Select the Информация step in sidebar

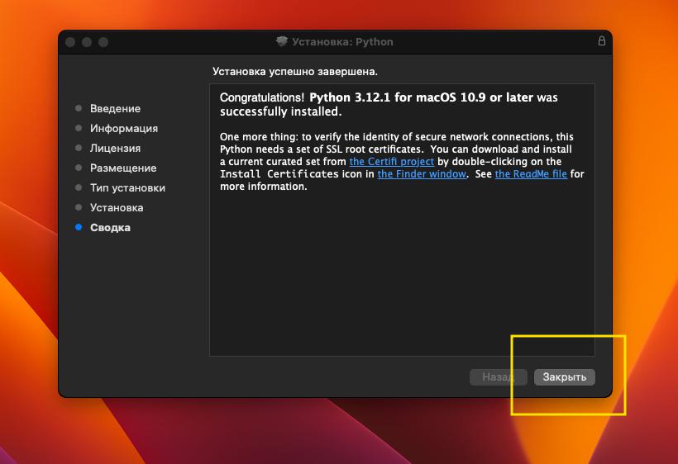[124, 128]
